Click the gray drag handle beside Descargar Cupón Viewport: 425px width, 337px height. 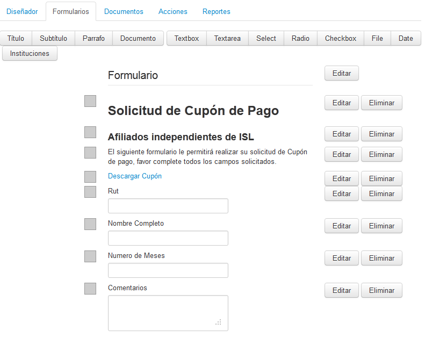(90, 177)
